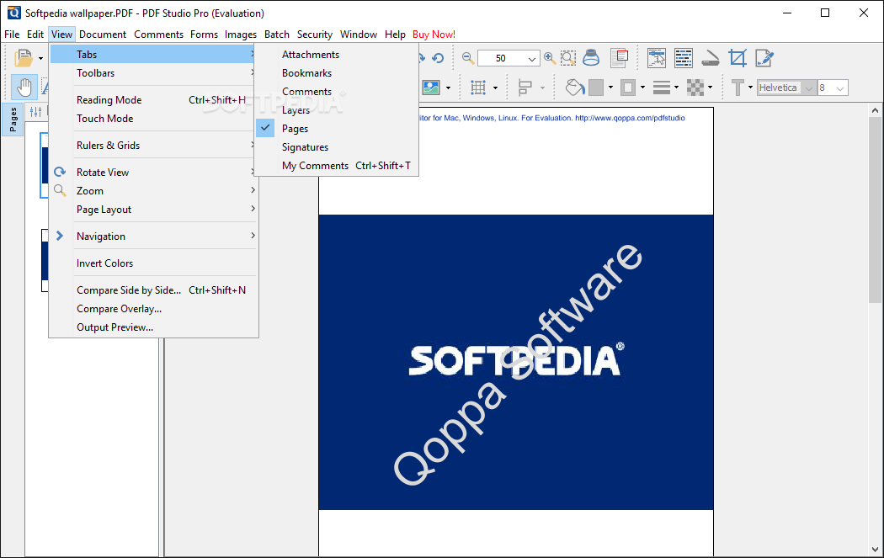The image size is (884, 558).
Task: Open the Window menu
Action: (359, 35)
